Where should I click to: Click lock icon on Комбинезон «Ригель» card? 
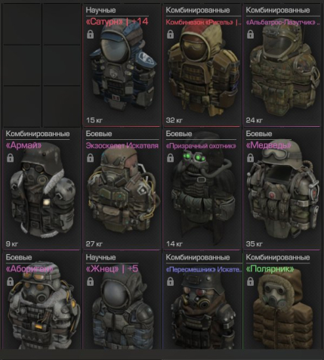[x=170, y=34]
